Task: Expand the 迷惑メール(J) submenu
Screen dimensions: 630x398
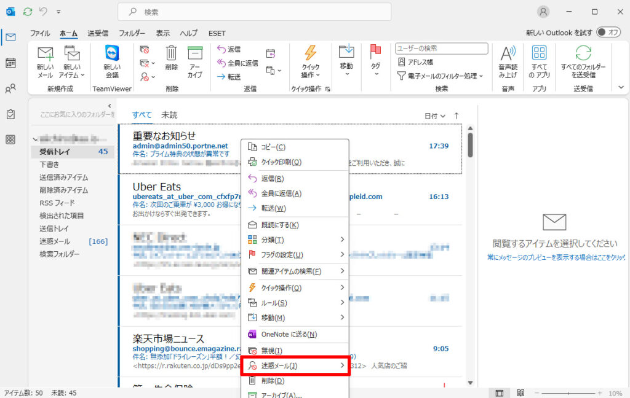Action: [295, 365]
